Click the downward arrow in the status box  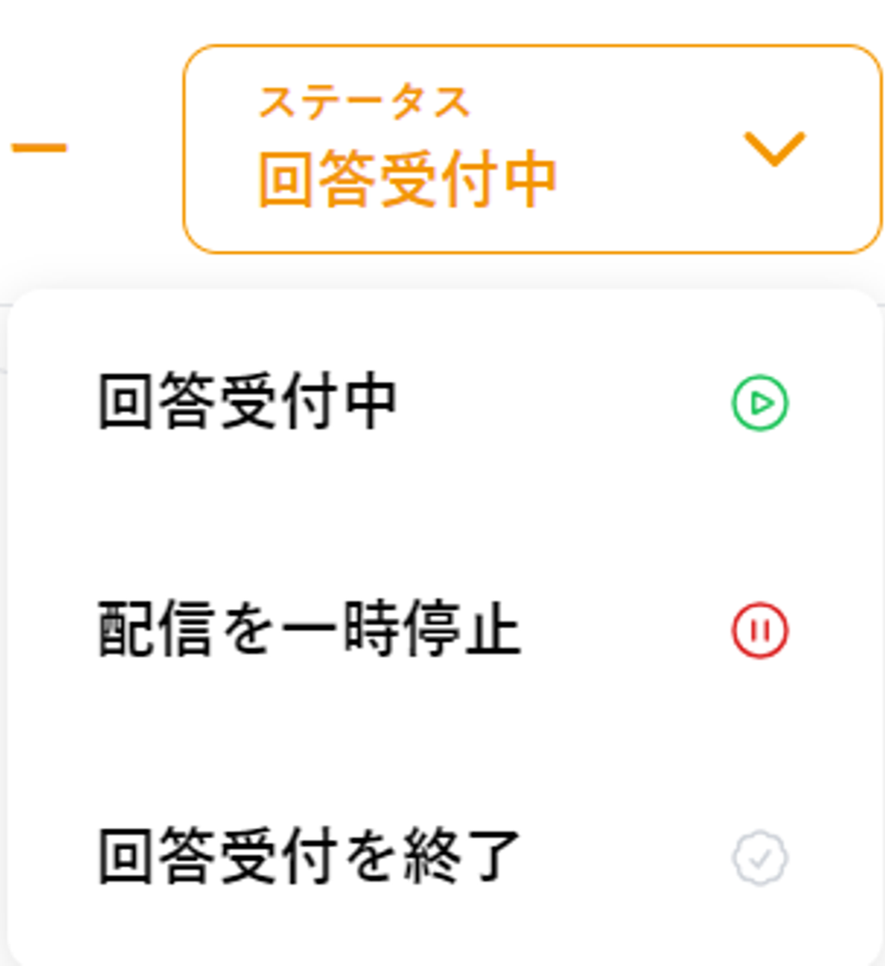(774, 149)
